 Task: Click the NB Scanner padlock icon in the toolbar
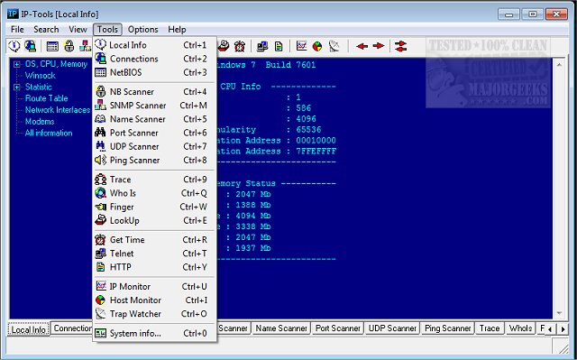pyautogui.click(x=69, y=46)
